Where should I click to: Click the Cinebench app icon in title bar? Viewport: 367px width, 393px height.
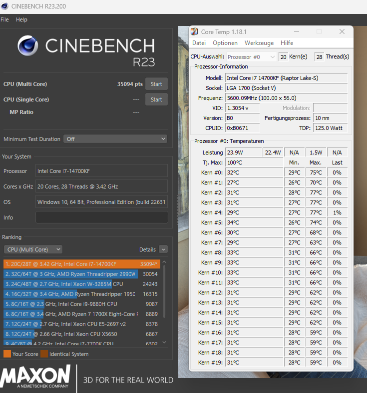pyautogui.click(x=4, y=6)
